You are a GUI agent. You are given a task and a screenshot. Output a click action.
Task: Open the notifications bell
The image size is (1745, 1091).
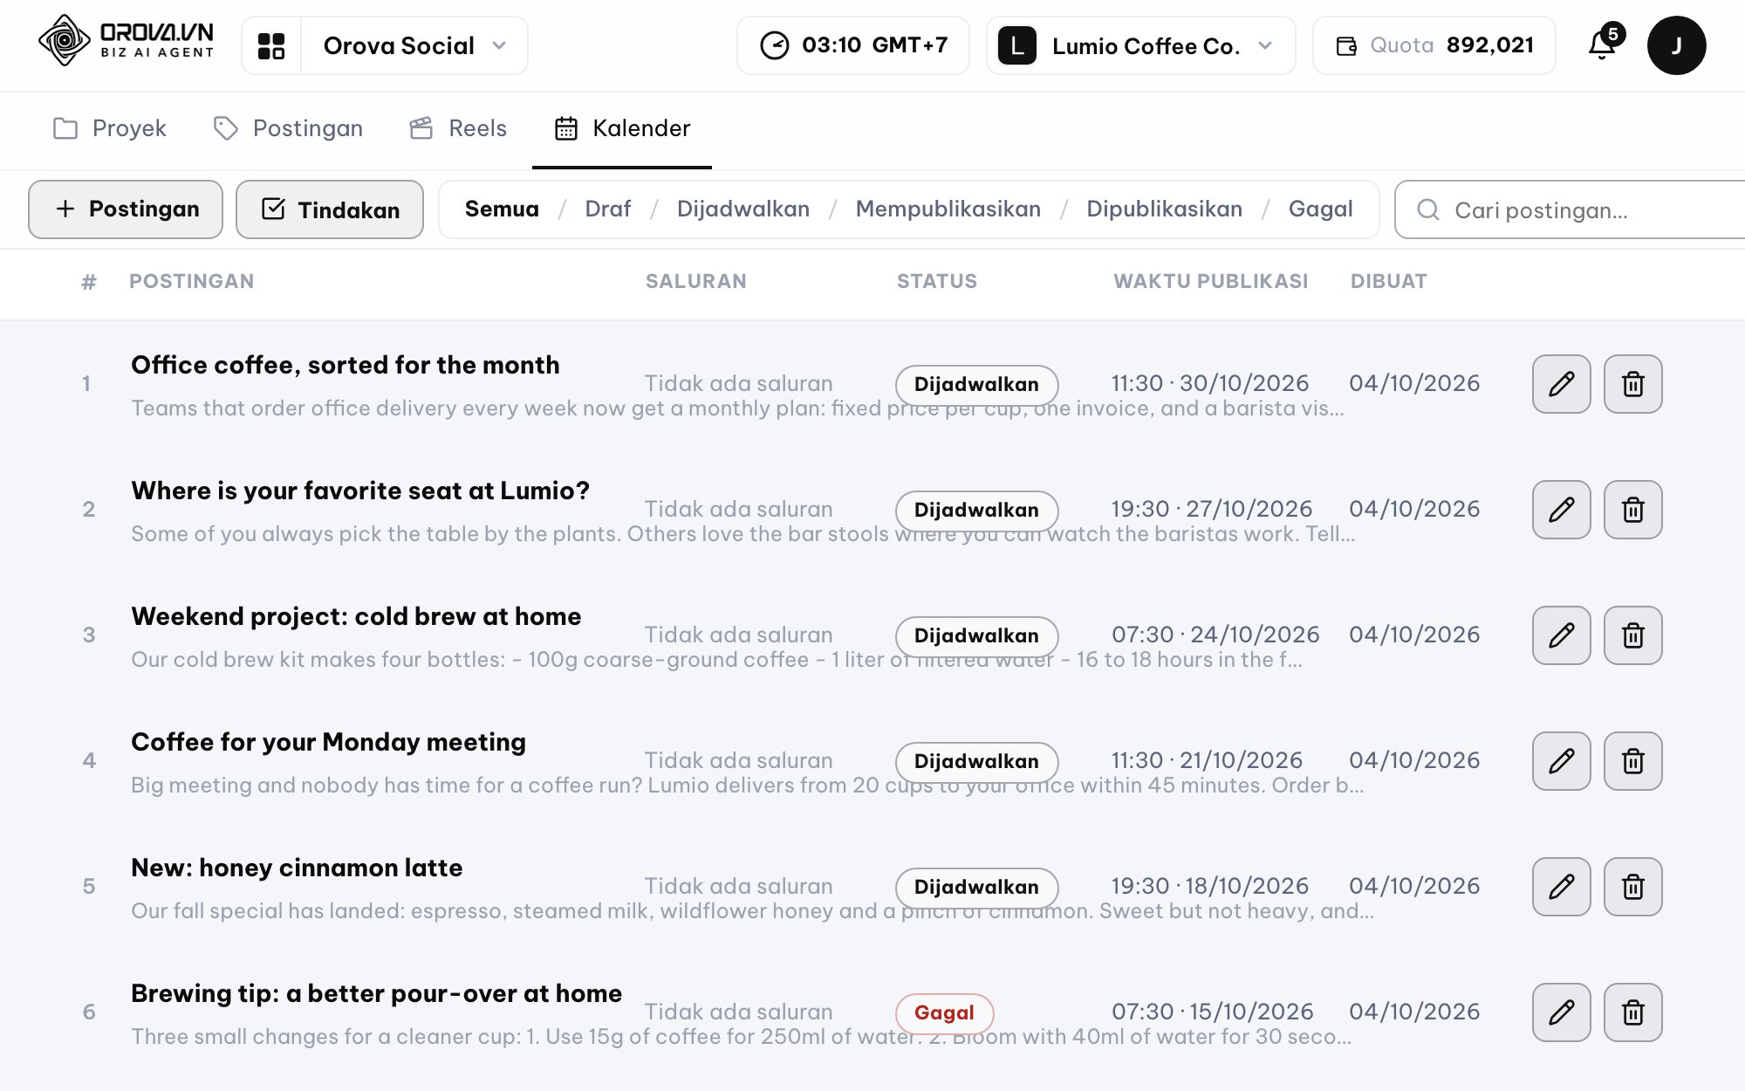1604,44
